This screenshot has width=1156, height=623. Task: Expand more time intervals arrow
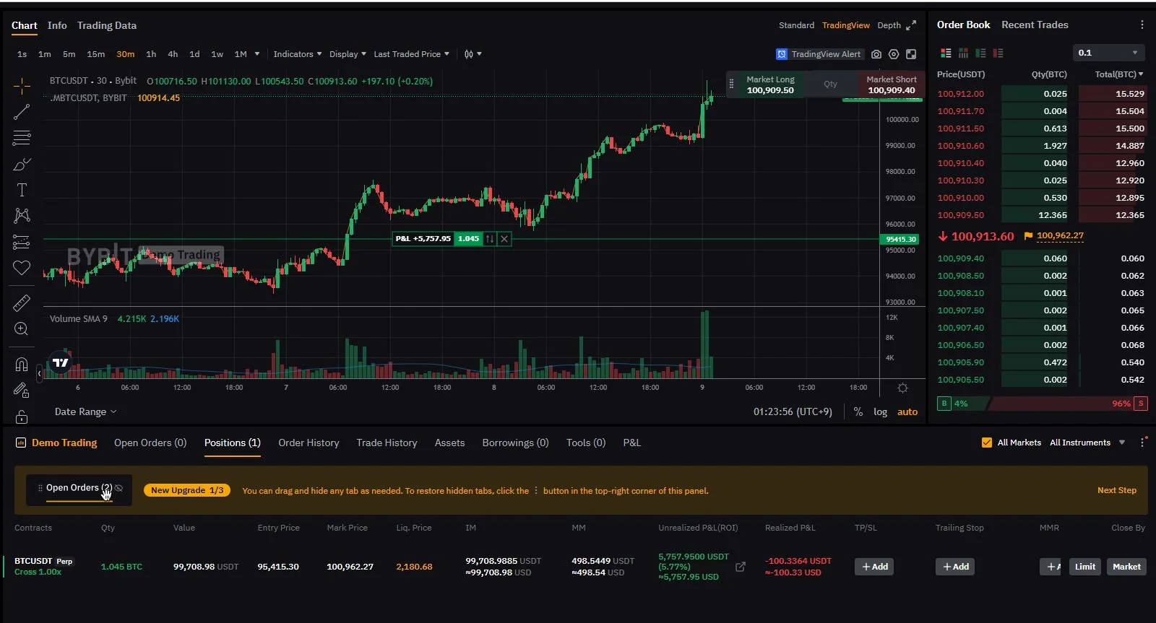click(258, 54)
